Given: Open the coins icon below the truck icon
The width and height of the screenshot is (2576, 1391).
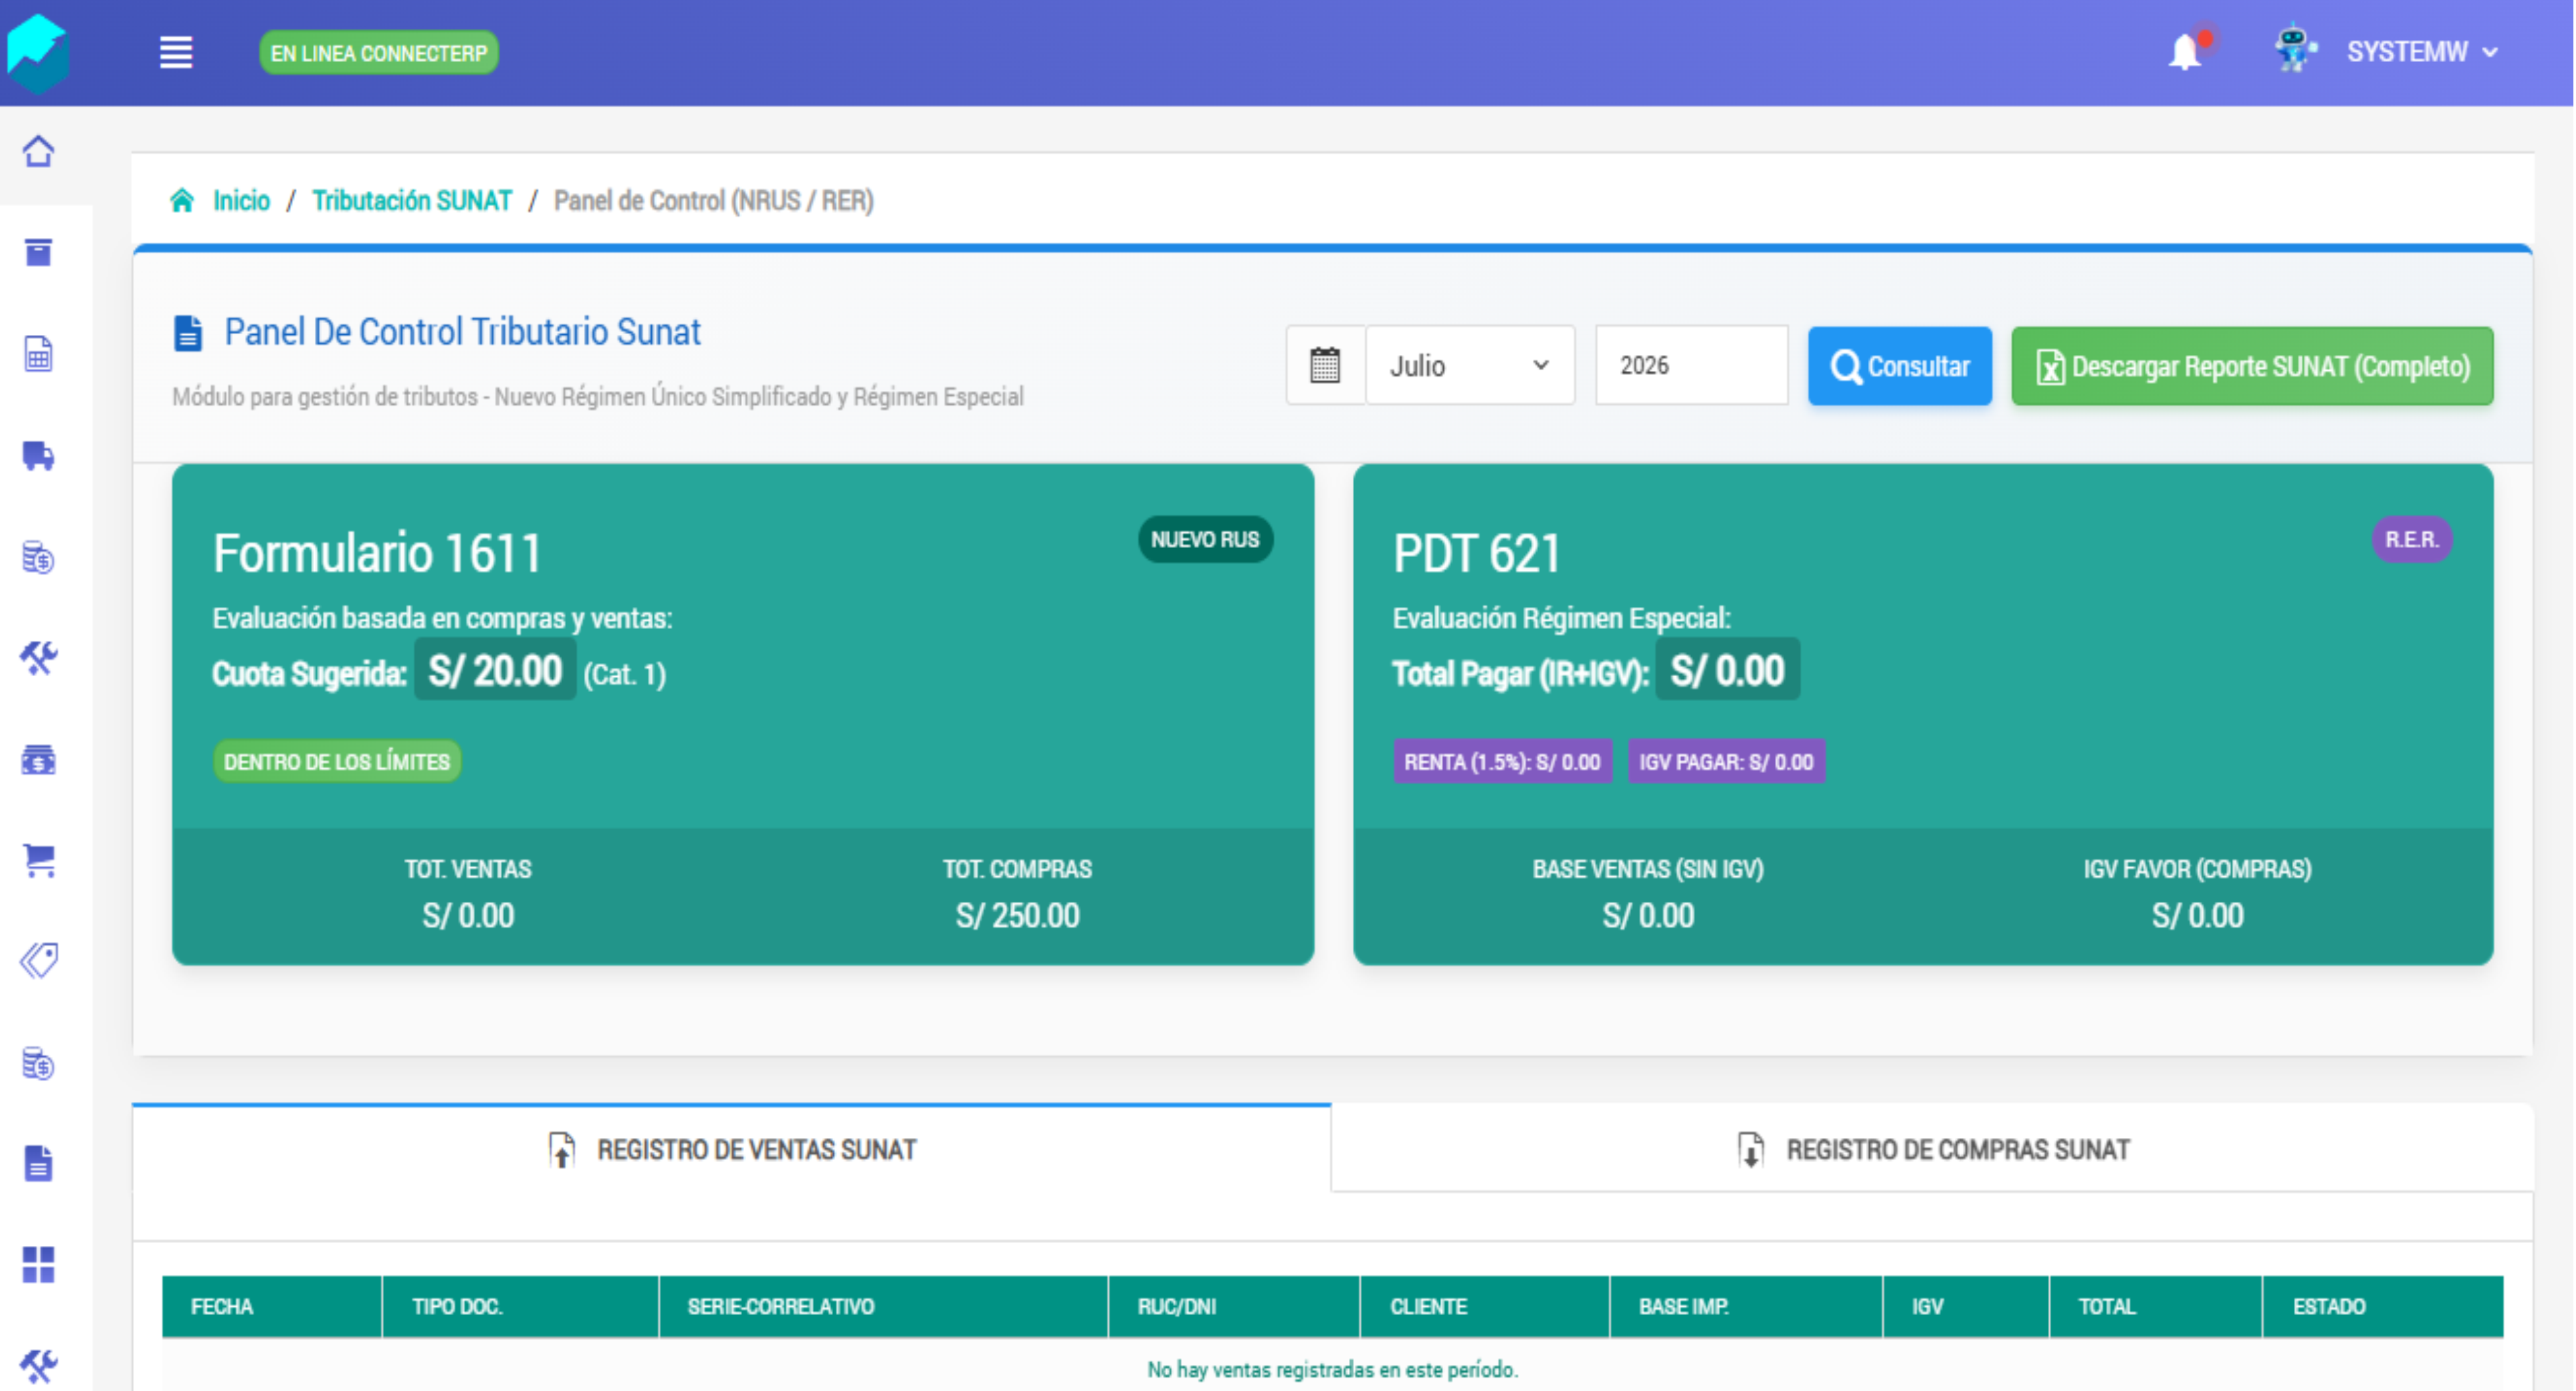Looking at the screenshot, I should click(x=38, y=558).
